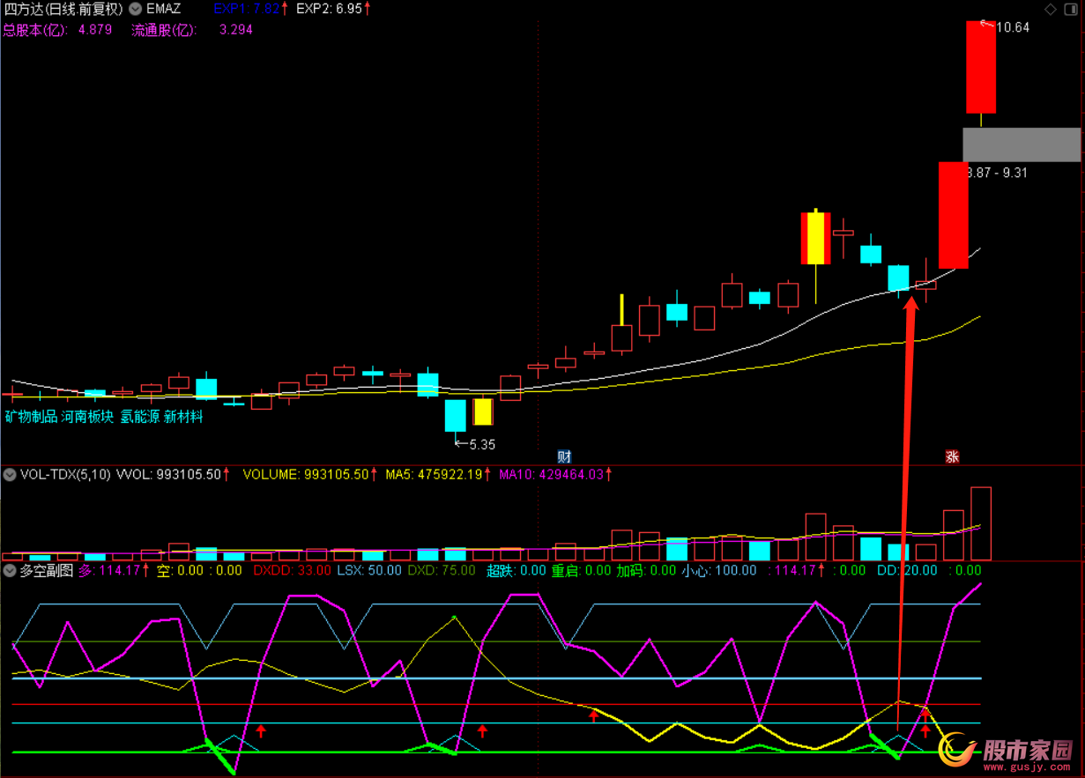The image size is (1085, 778).
Task: Select the EMAZ indicator name
Action: [164, 9]
